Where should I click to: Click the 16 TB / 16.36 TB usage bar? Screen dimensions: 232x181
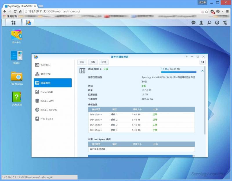179,72
